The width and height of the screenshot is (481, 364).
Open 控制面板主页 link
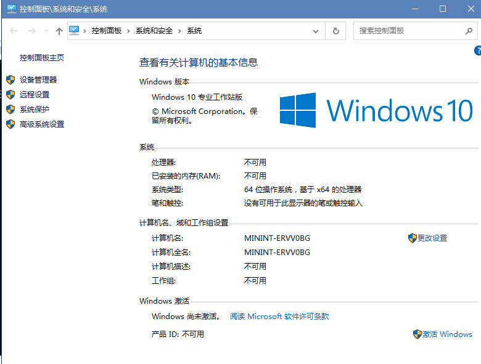click(42, 58)
